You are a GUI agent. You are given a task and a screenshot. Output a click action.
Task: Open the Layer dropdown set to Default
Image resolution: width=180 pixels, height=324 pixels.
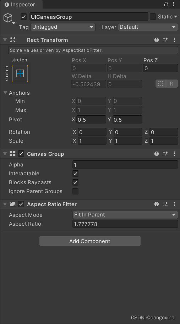click(148, 27)
